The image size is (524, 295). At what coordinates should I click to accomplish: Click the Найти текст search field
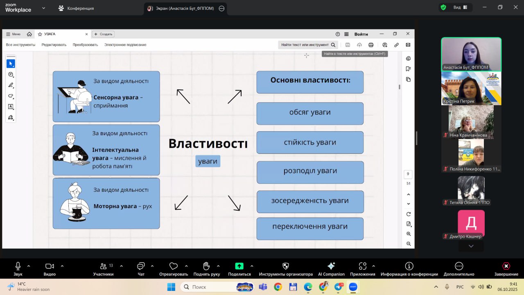pos(305,45)
